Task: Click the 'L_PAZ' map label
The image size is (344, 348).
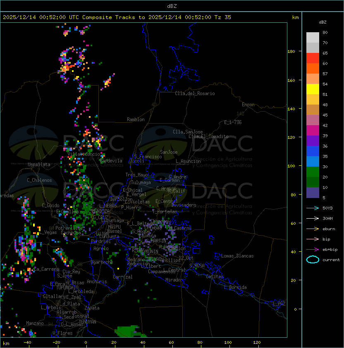Action: point(279,304)
